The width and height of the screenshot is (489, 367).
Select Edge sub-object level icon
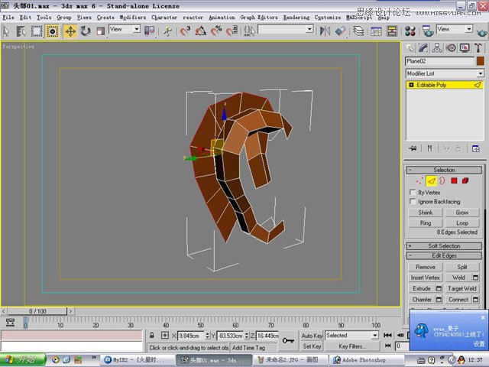click(431, 180)
